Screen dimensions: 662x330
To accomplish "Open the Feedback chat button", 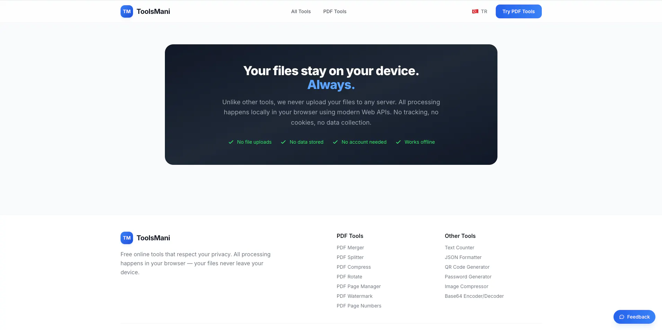I will tap(634, 317).
